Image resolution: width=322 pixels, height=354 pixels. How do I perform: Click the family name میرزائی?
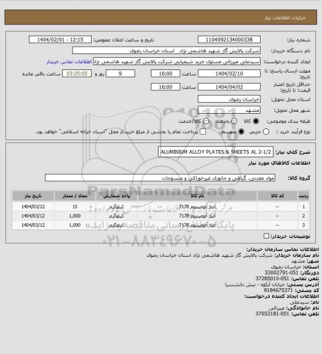[277, 308]
